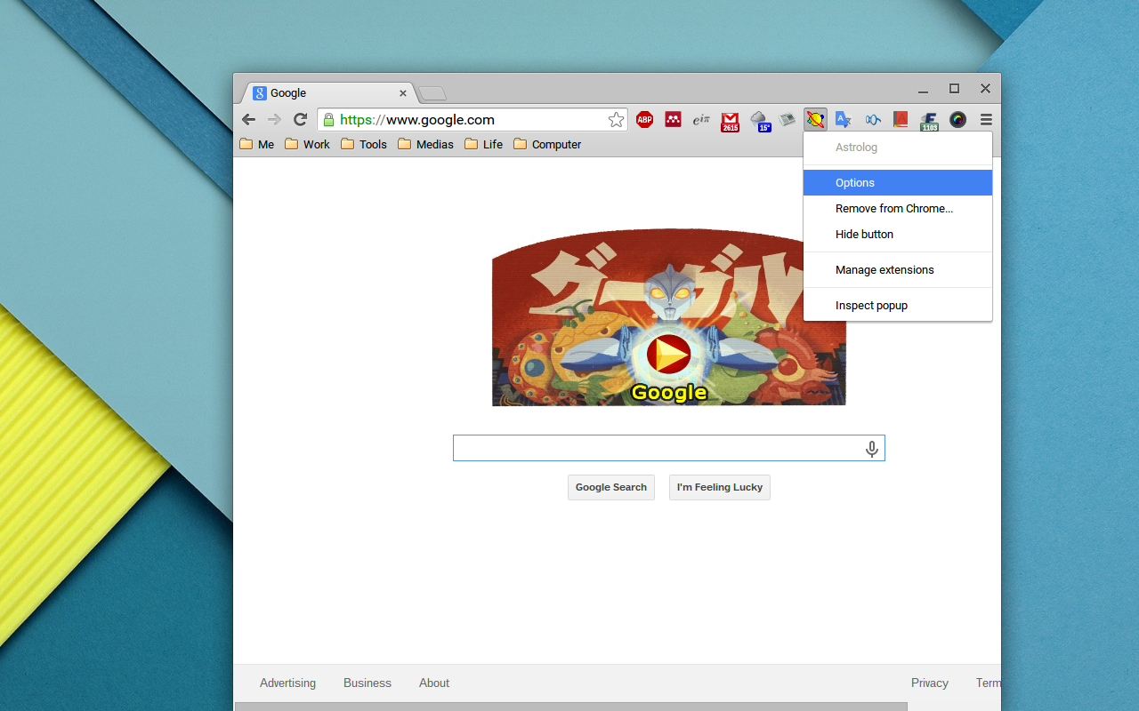This screenshot has width=1139, height=711.
Task: Choose Options from the Astrolog menu
Action: click(x=898, y=182)
